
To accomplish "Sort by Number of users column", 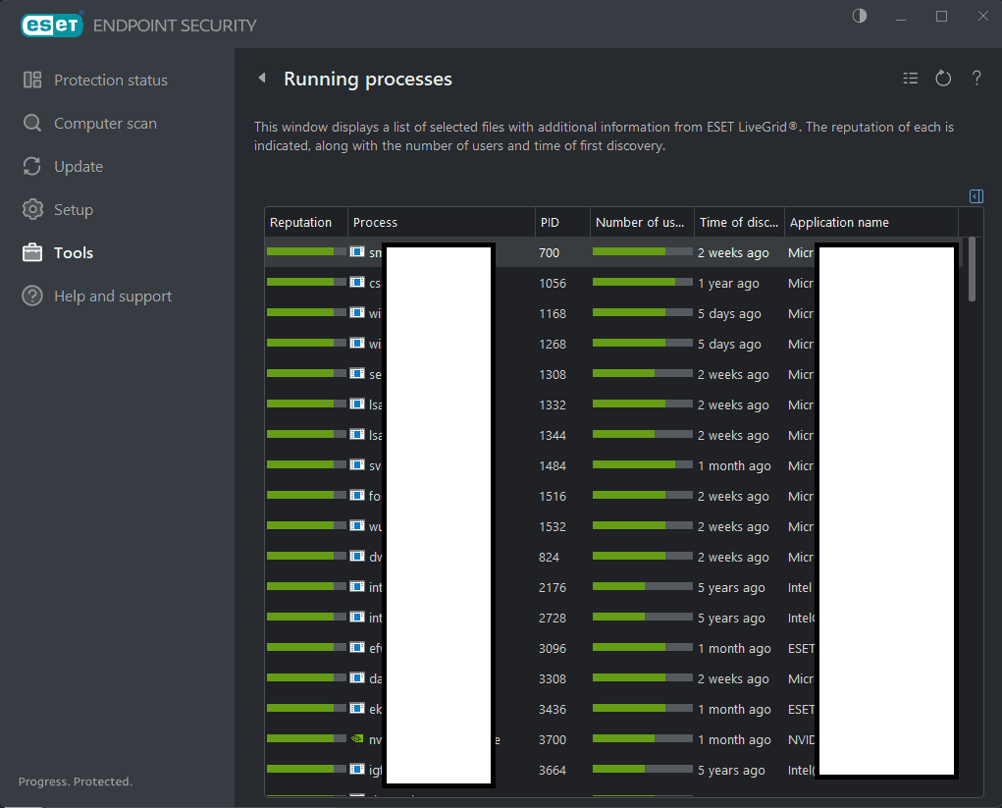I will pos(642,222).
